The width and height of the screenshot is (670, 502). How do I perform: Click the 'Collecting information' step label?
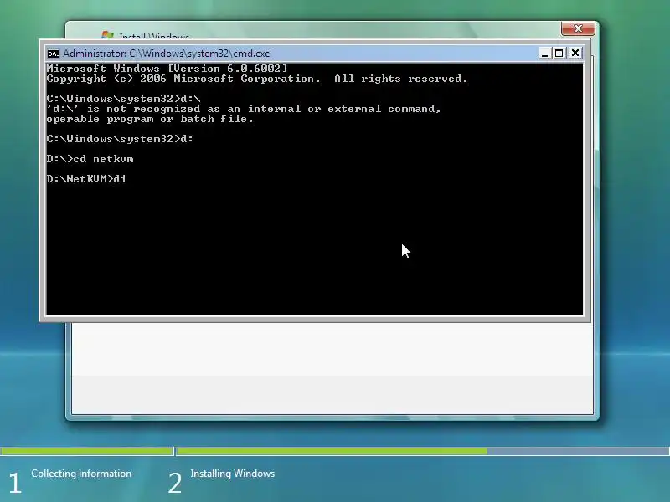pyautogui.click(x=81, y=474)
